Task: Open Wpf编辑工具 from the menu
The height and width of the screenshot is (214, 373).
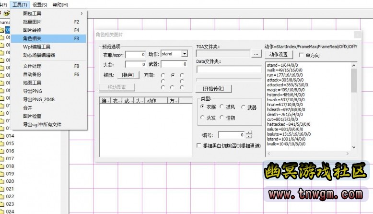Action: coord(48,47)
